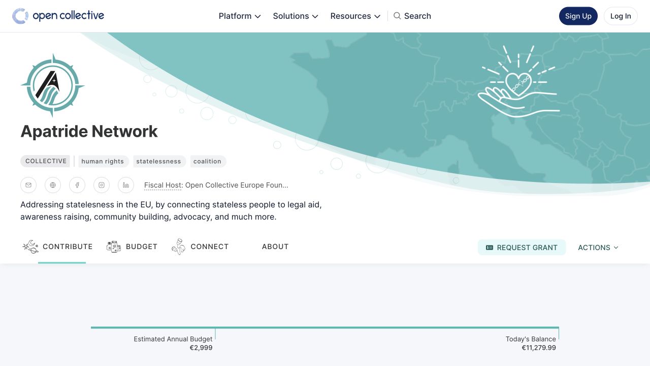Visit the website globe icon
The image size is (650, 366).
point(53,185)
